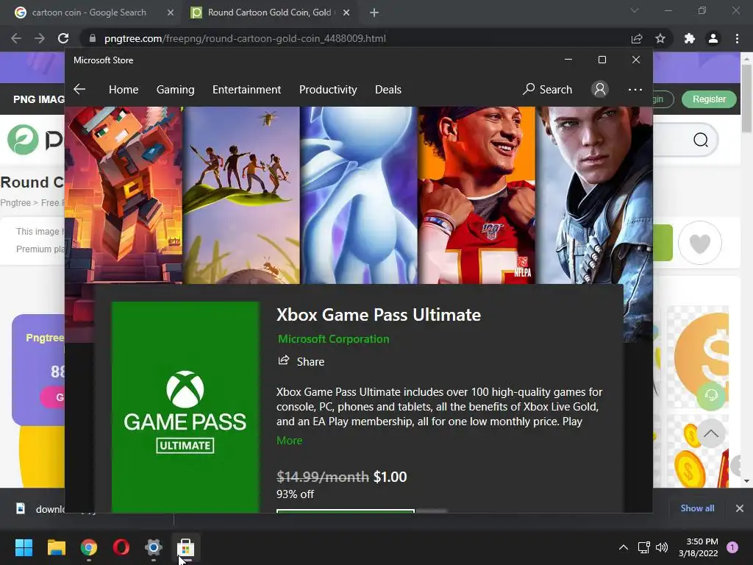
Task: Switch to the Entertainment tab
Action: (x=246, y=89)
